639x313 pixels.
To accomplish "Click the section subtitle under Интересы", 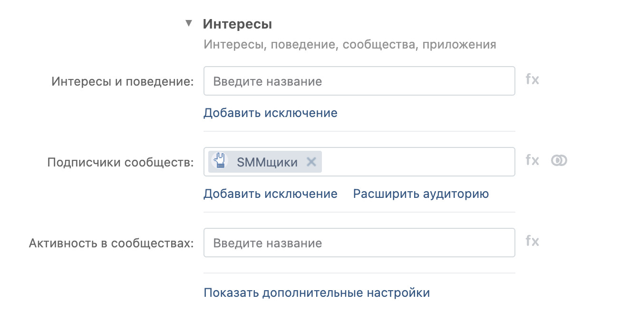I will point(349,45).
